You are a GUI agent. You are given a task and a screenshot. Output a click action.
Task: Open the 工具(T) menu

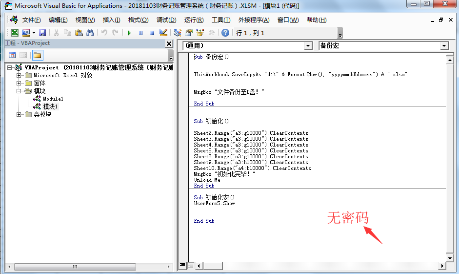pos(221,20)
